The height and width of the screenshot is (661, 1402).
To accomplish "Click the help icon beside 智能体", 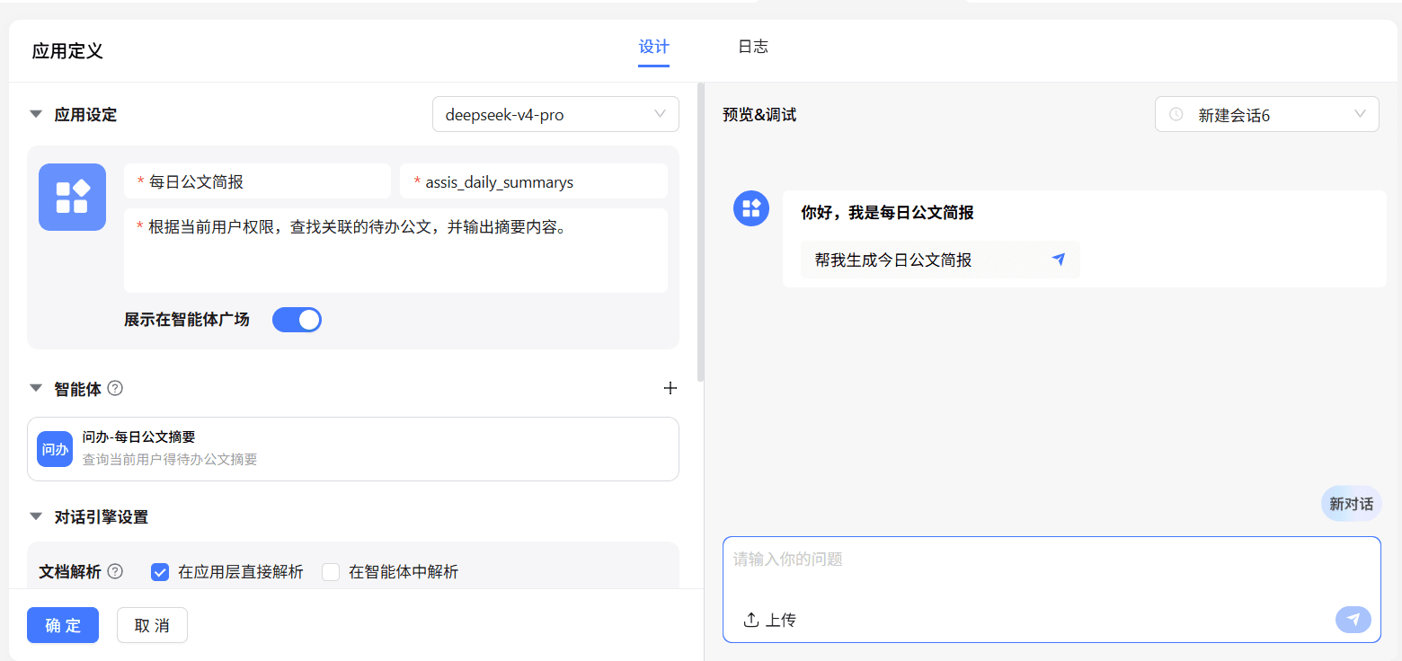I will [115, 388].
